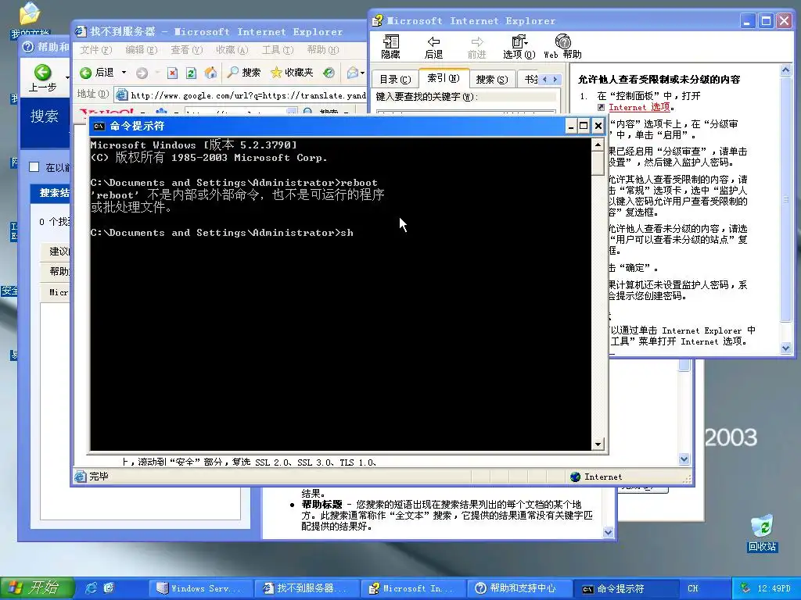Switch to the 目录(C) tab in Help
The image size is (801, 600).
pyautogui.click(x=395, y=80)
